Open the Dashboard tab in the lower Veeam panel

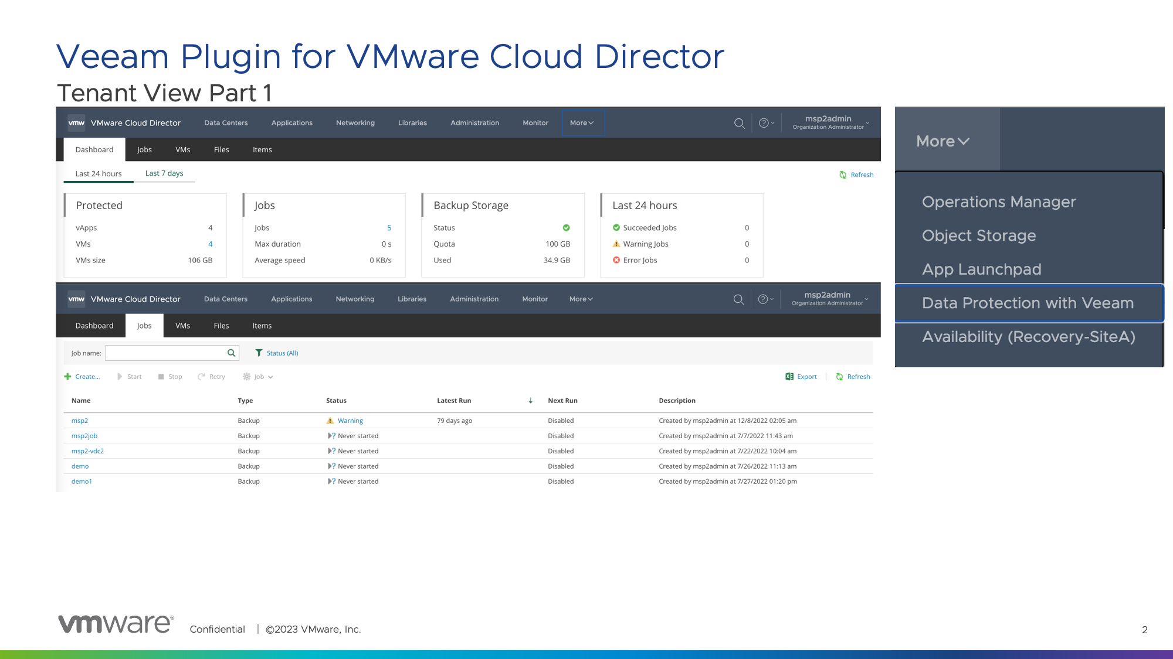[94, 326]
